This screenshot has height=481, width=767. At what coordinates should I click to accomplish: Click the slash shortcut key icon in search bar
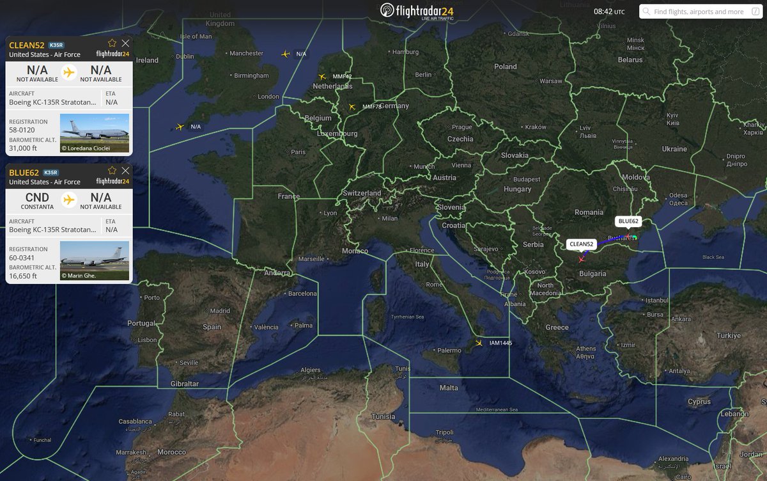pos(755,12)
